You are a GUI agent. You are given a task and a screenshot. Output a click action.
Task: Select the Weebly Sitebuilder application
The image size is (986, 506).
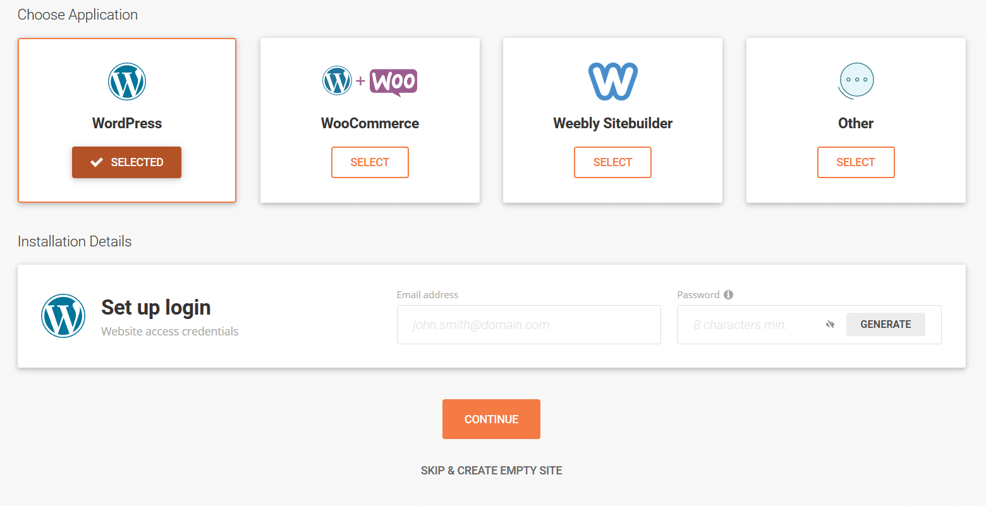(612, 162)
